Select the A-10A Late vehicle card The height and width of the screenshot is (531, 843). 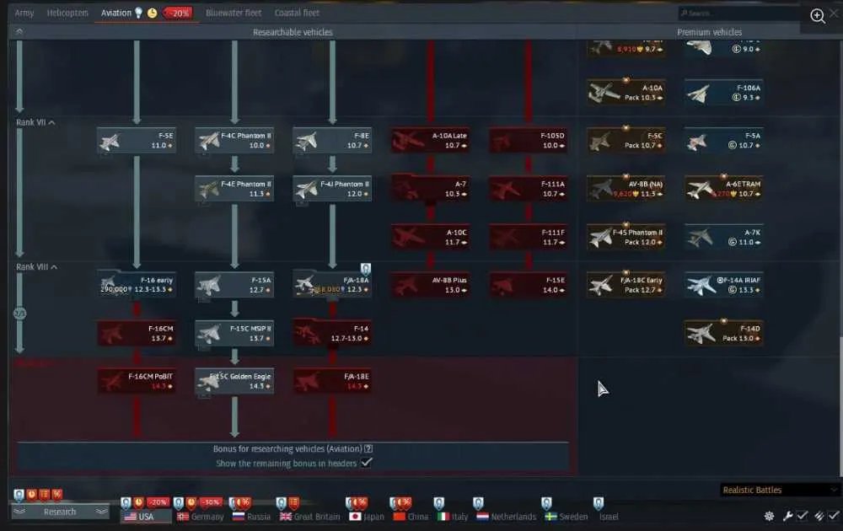430,140
